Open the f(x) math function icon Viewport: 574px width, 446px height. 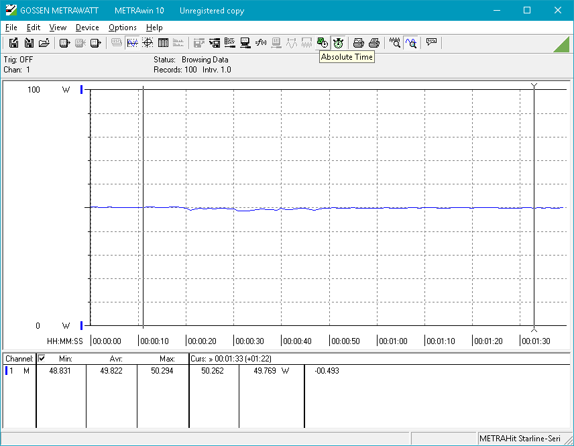261,43
